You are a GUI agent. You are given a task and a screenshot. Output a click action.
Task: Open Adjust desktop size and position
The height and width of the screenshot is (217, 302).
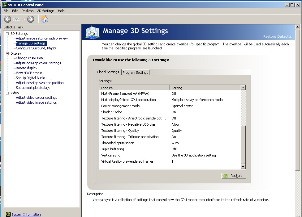pos(40,83)
